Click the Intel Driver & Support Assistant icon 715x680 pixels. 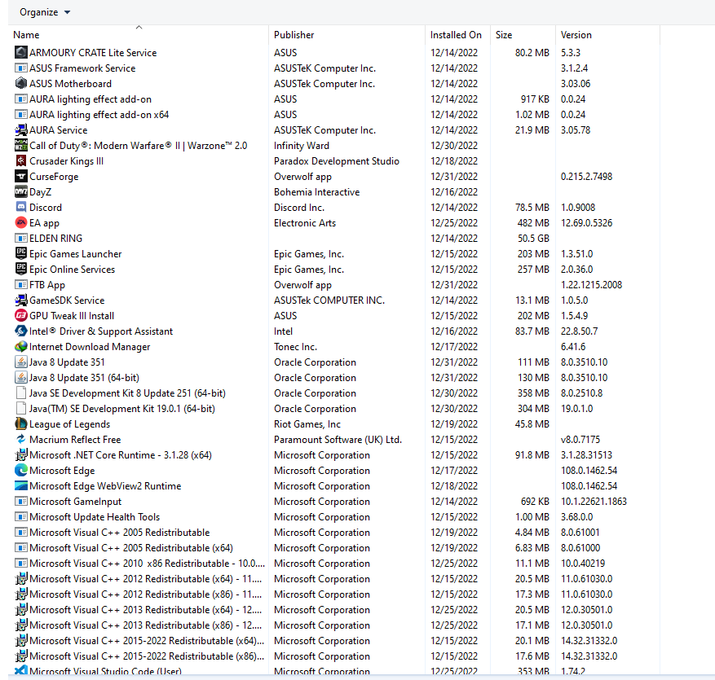click(x=21, y=331)
